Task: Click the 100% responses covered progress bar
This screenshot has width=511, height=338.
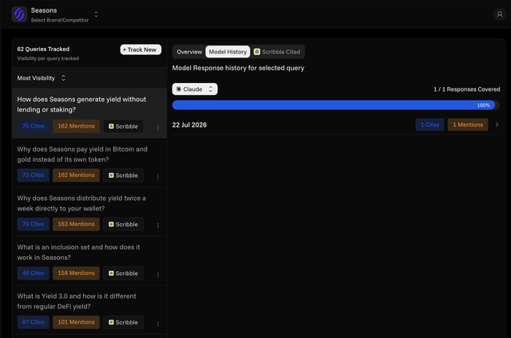Action: pos(335,105)
